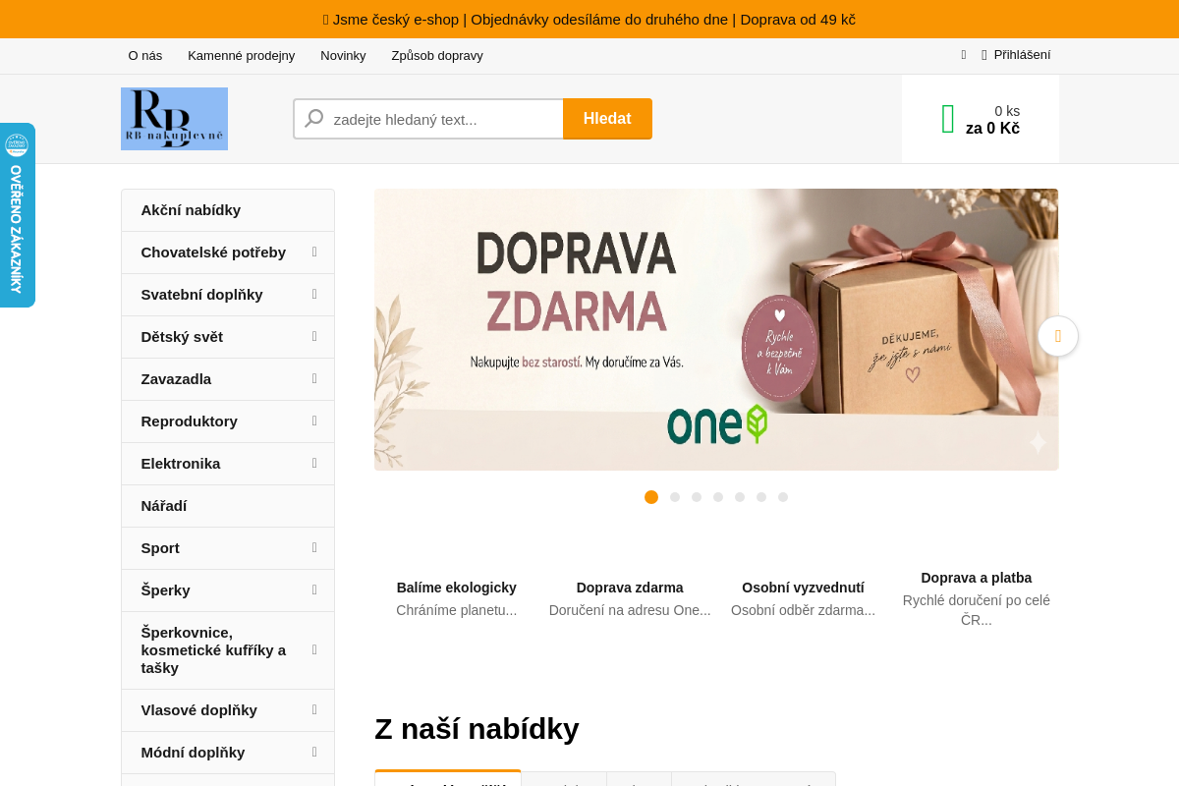The height and width of the screenshot is (786, 1179).
Task: Select the fifth carousel dot
Action: coord(740,497)
